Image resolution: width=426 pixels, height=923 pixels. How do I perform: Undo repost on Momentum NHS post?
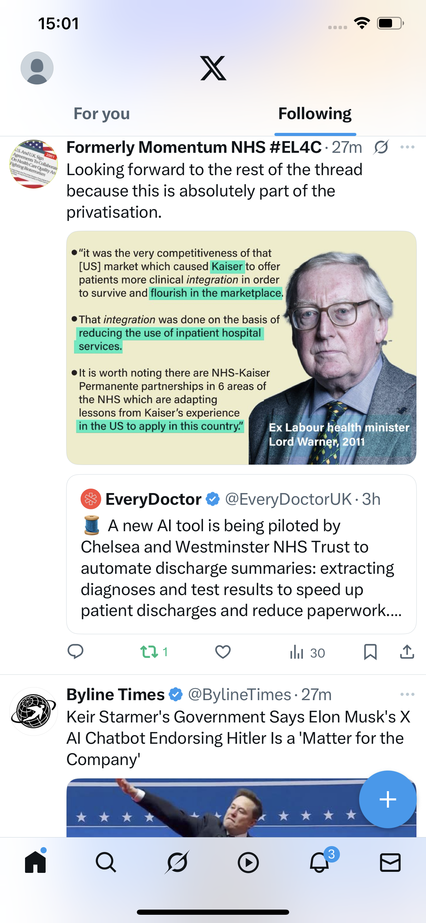(x=149, y=652)
